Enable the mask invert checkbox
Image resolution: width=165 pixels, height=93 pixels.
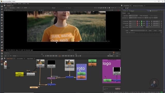click(x=153, y=30)
